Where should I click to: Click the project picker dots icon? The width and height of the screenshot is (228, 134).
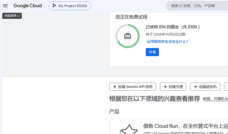point(54,6)
